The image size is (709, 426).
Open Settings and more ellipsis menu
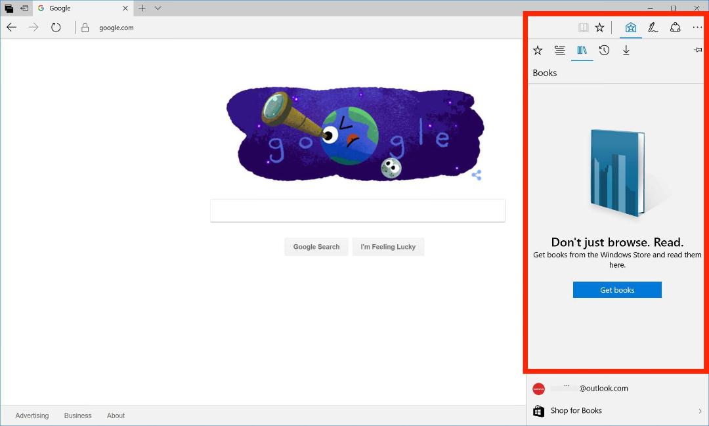click(697, 28)
